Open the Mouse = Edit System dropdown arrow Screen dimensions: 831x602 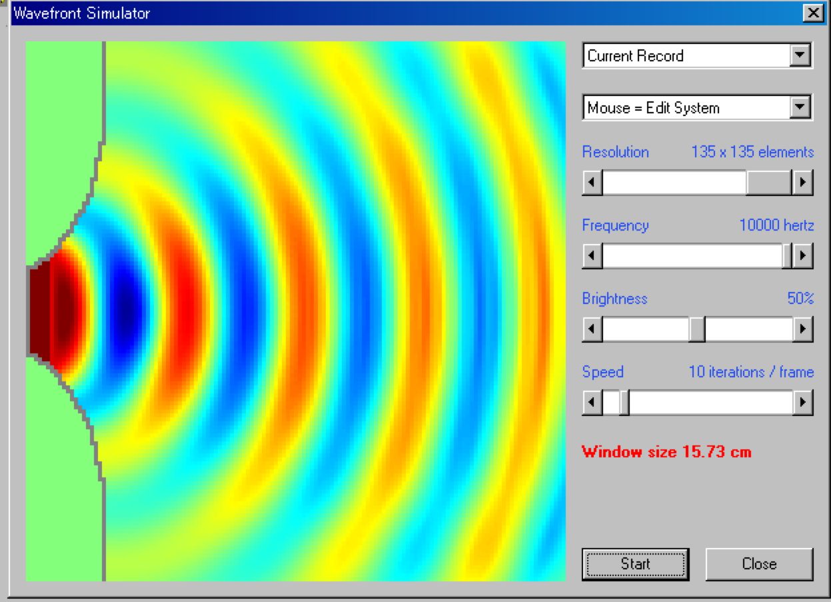tap(800, 107)
